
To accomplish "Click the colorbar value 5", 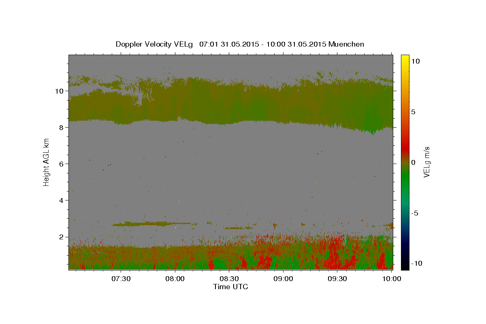I will pos(413,112).
